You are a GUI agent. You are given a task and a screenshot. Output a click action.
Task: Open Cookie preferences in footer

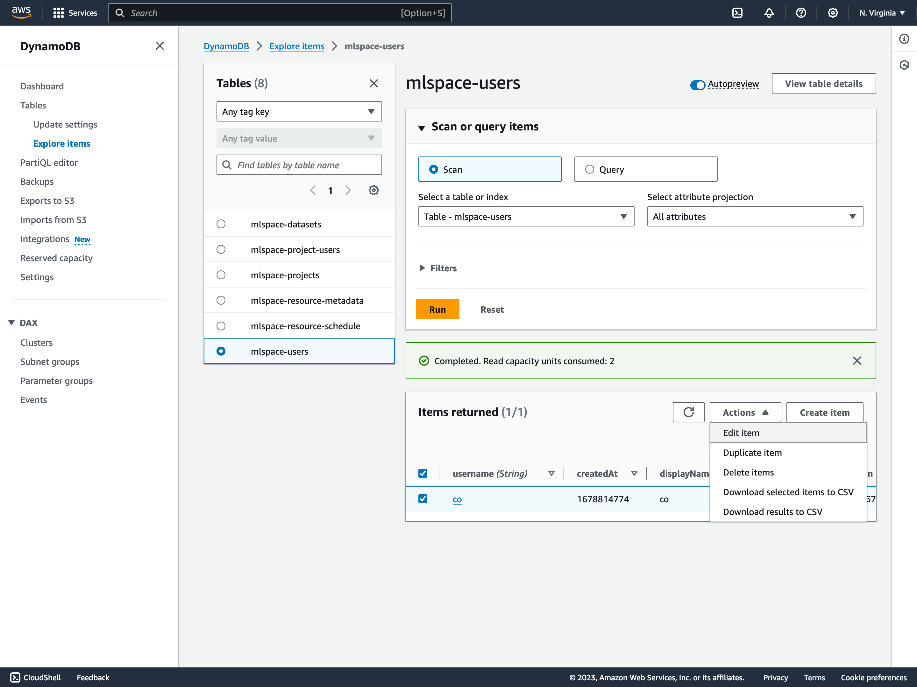[873, 677]
